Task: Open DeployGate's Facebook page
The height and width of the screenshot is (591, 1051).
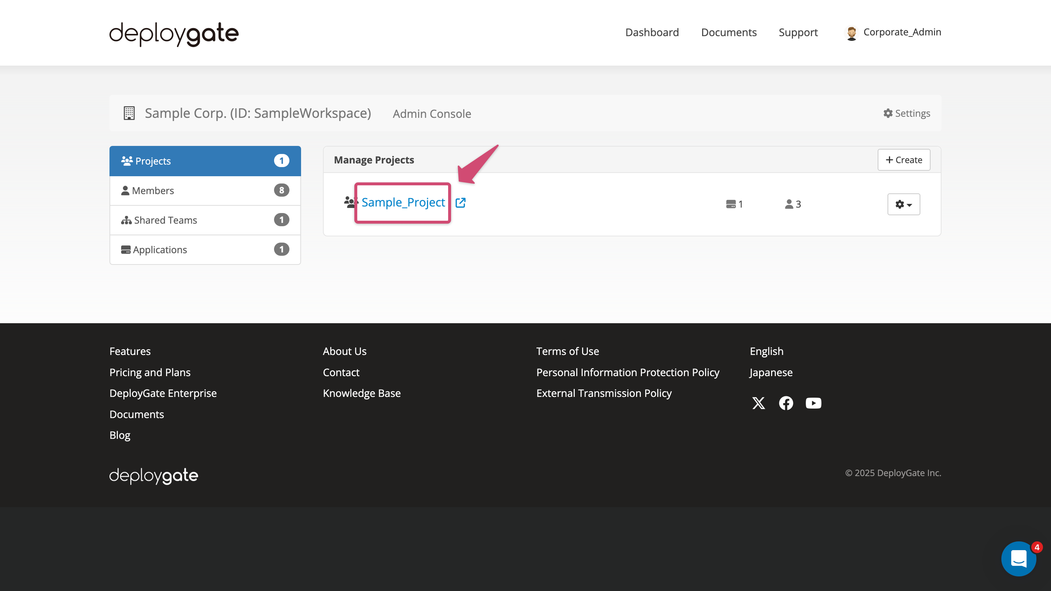Action: click(x=786, y=403)
